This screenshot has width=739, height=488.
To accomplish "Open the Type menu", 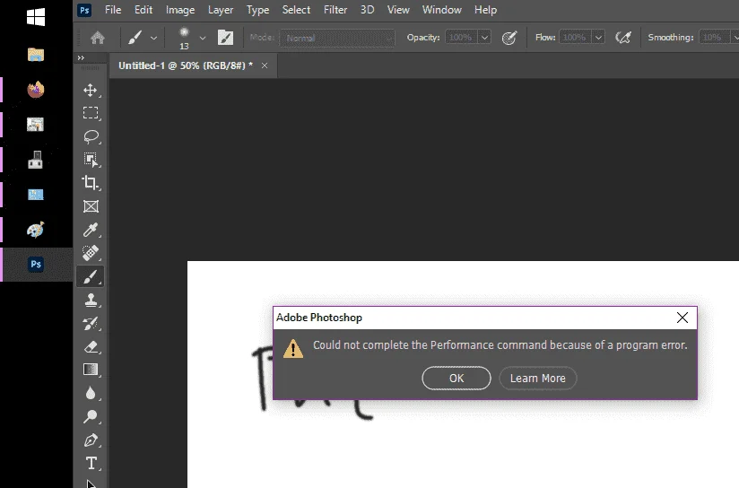I will 257,10.
